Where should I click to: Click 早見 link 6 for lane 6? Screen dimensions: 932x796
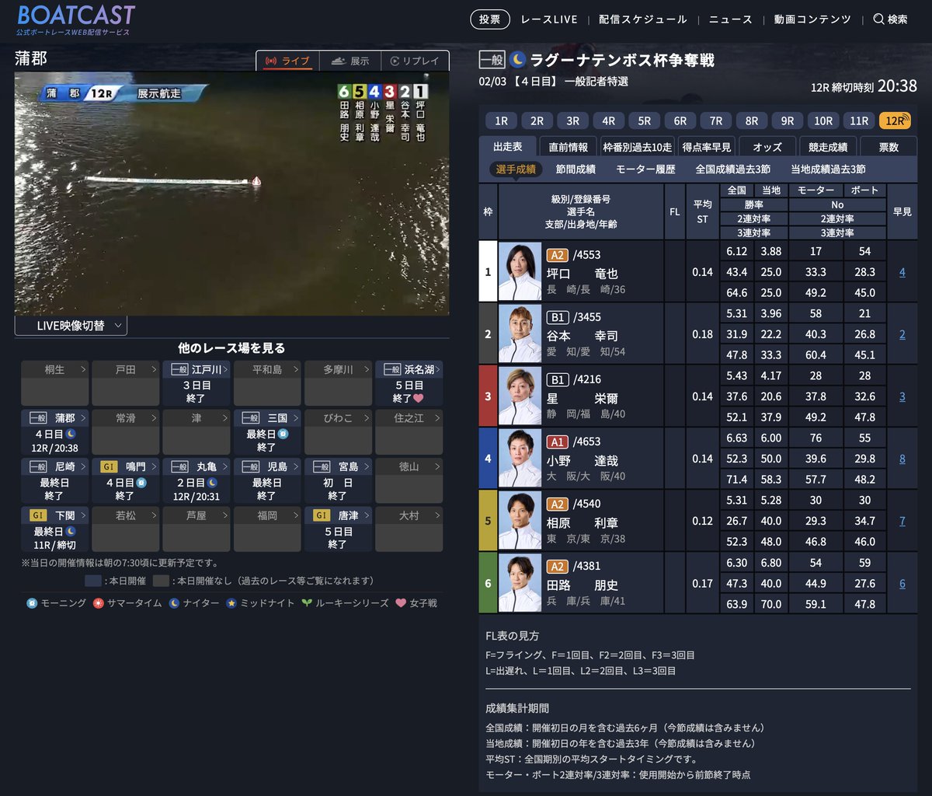[902, 583]
